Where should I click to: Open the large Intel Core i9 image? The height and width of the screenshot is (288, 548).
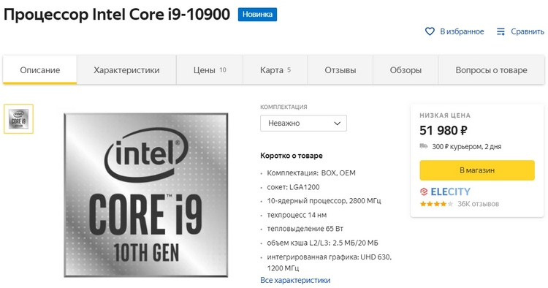pos(146,195)
